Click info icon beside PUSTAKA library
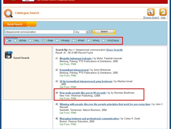 click(106, 41)
